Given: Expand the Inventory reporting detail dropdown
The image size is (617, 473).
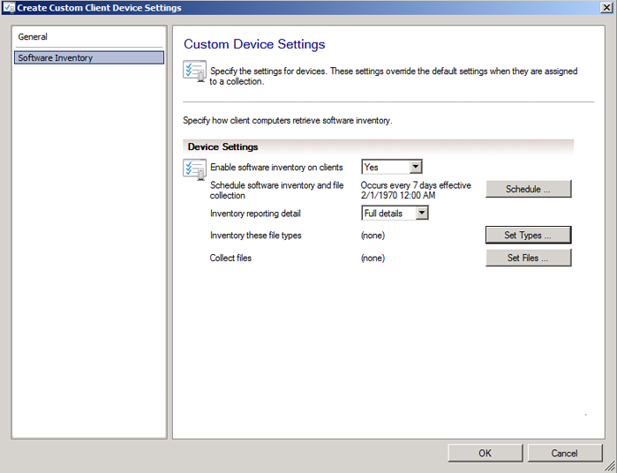Looking at the screenshot, I should [422, 213].
